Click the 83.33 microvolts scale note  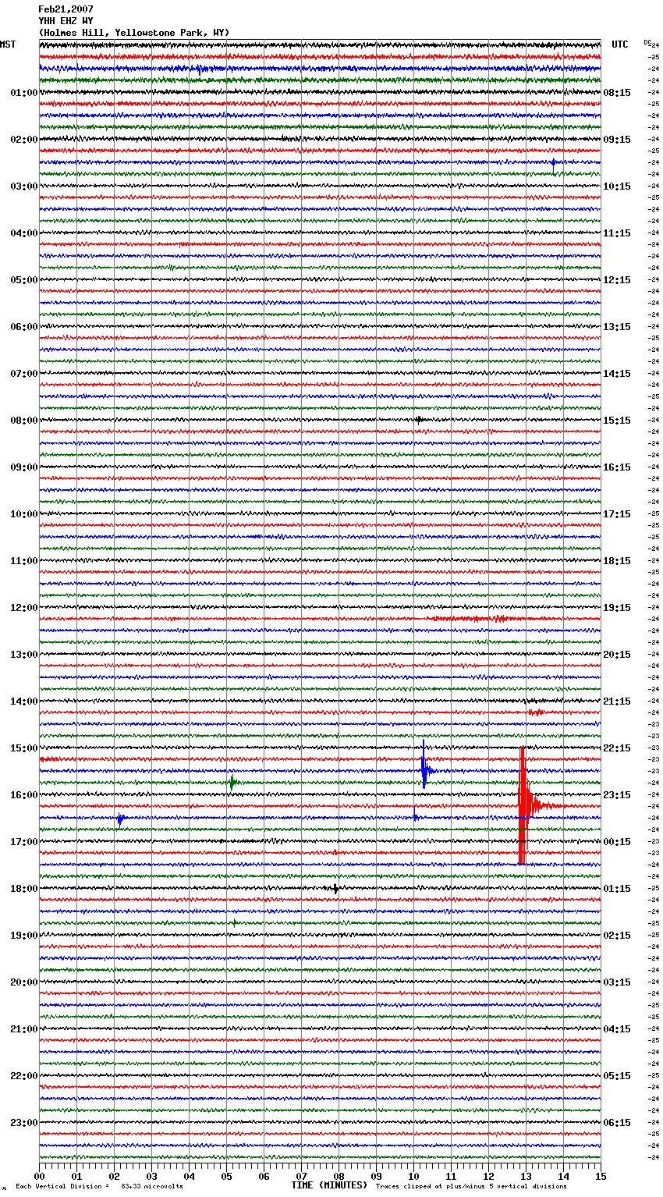pos(152,1186)
